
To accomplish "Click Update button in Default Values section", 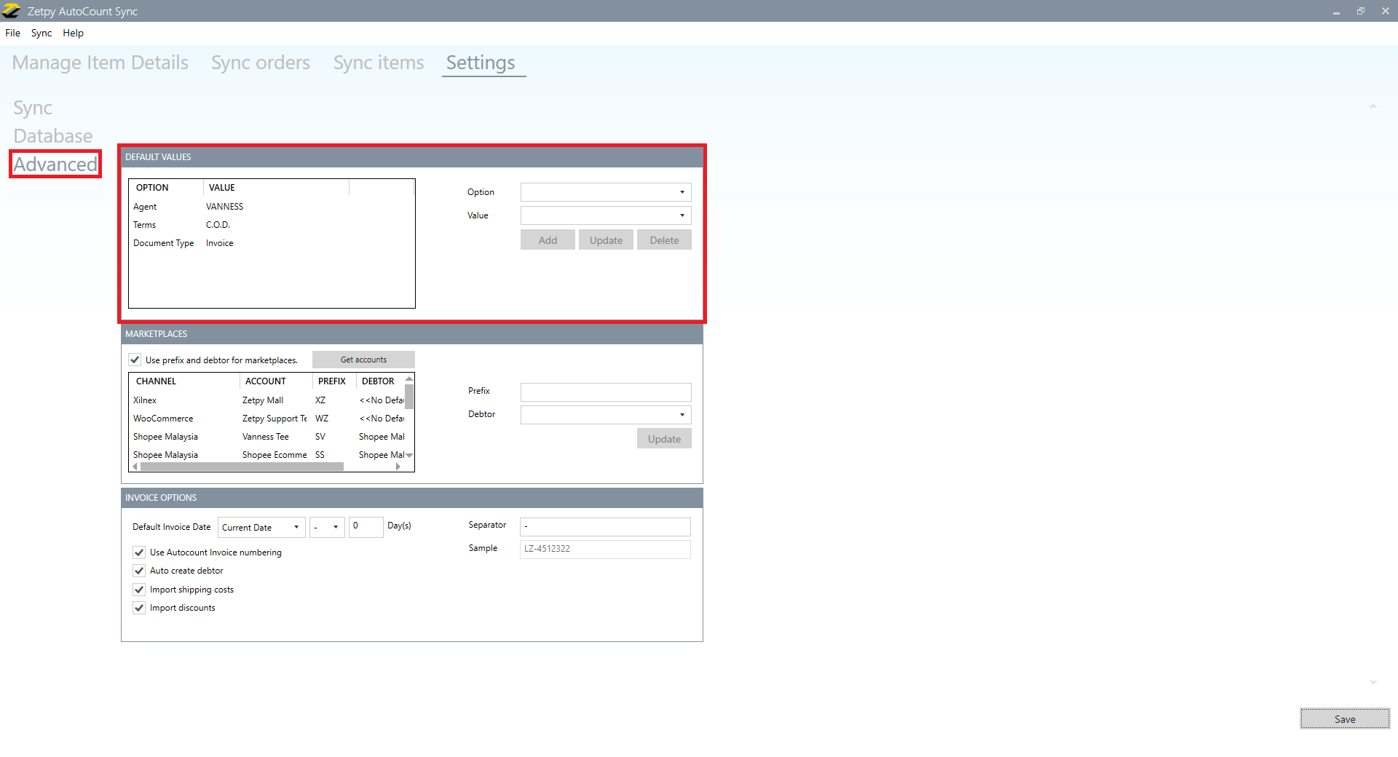I will pos(606,240).
